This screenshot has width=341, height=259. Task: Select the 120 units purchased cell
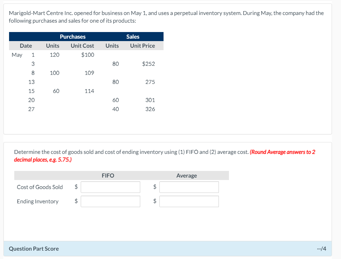[55, 55]
